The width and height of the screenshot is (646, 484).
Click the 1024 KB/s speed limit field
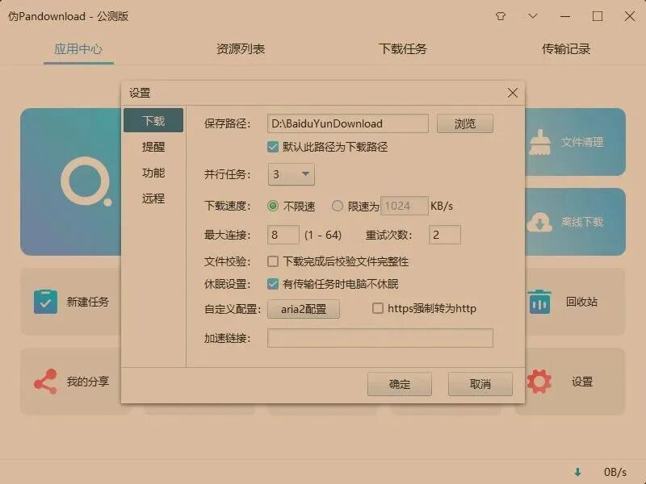click(x=405, y=206)
